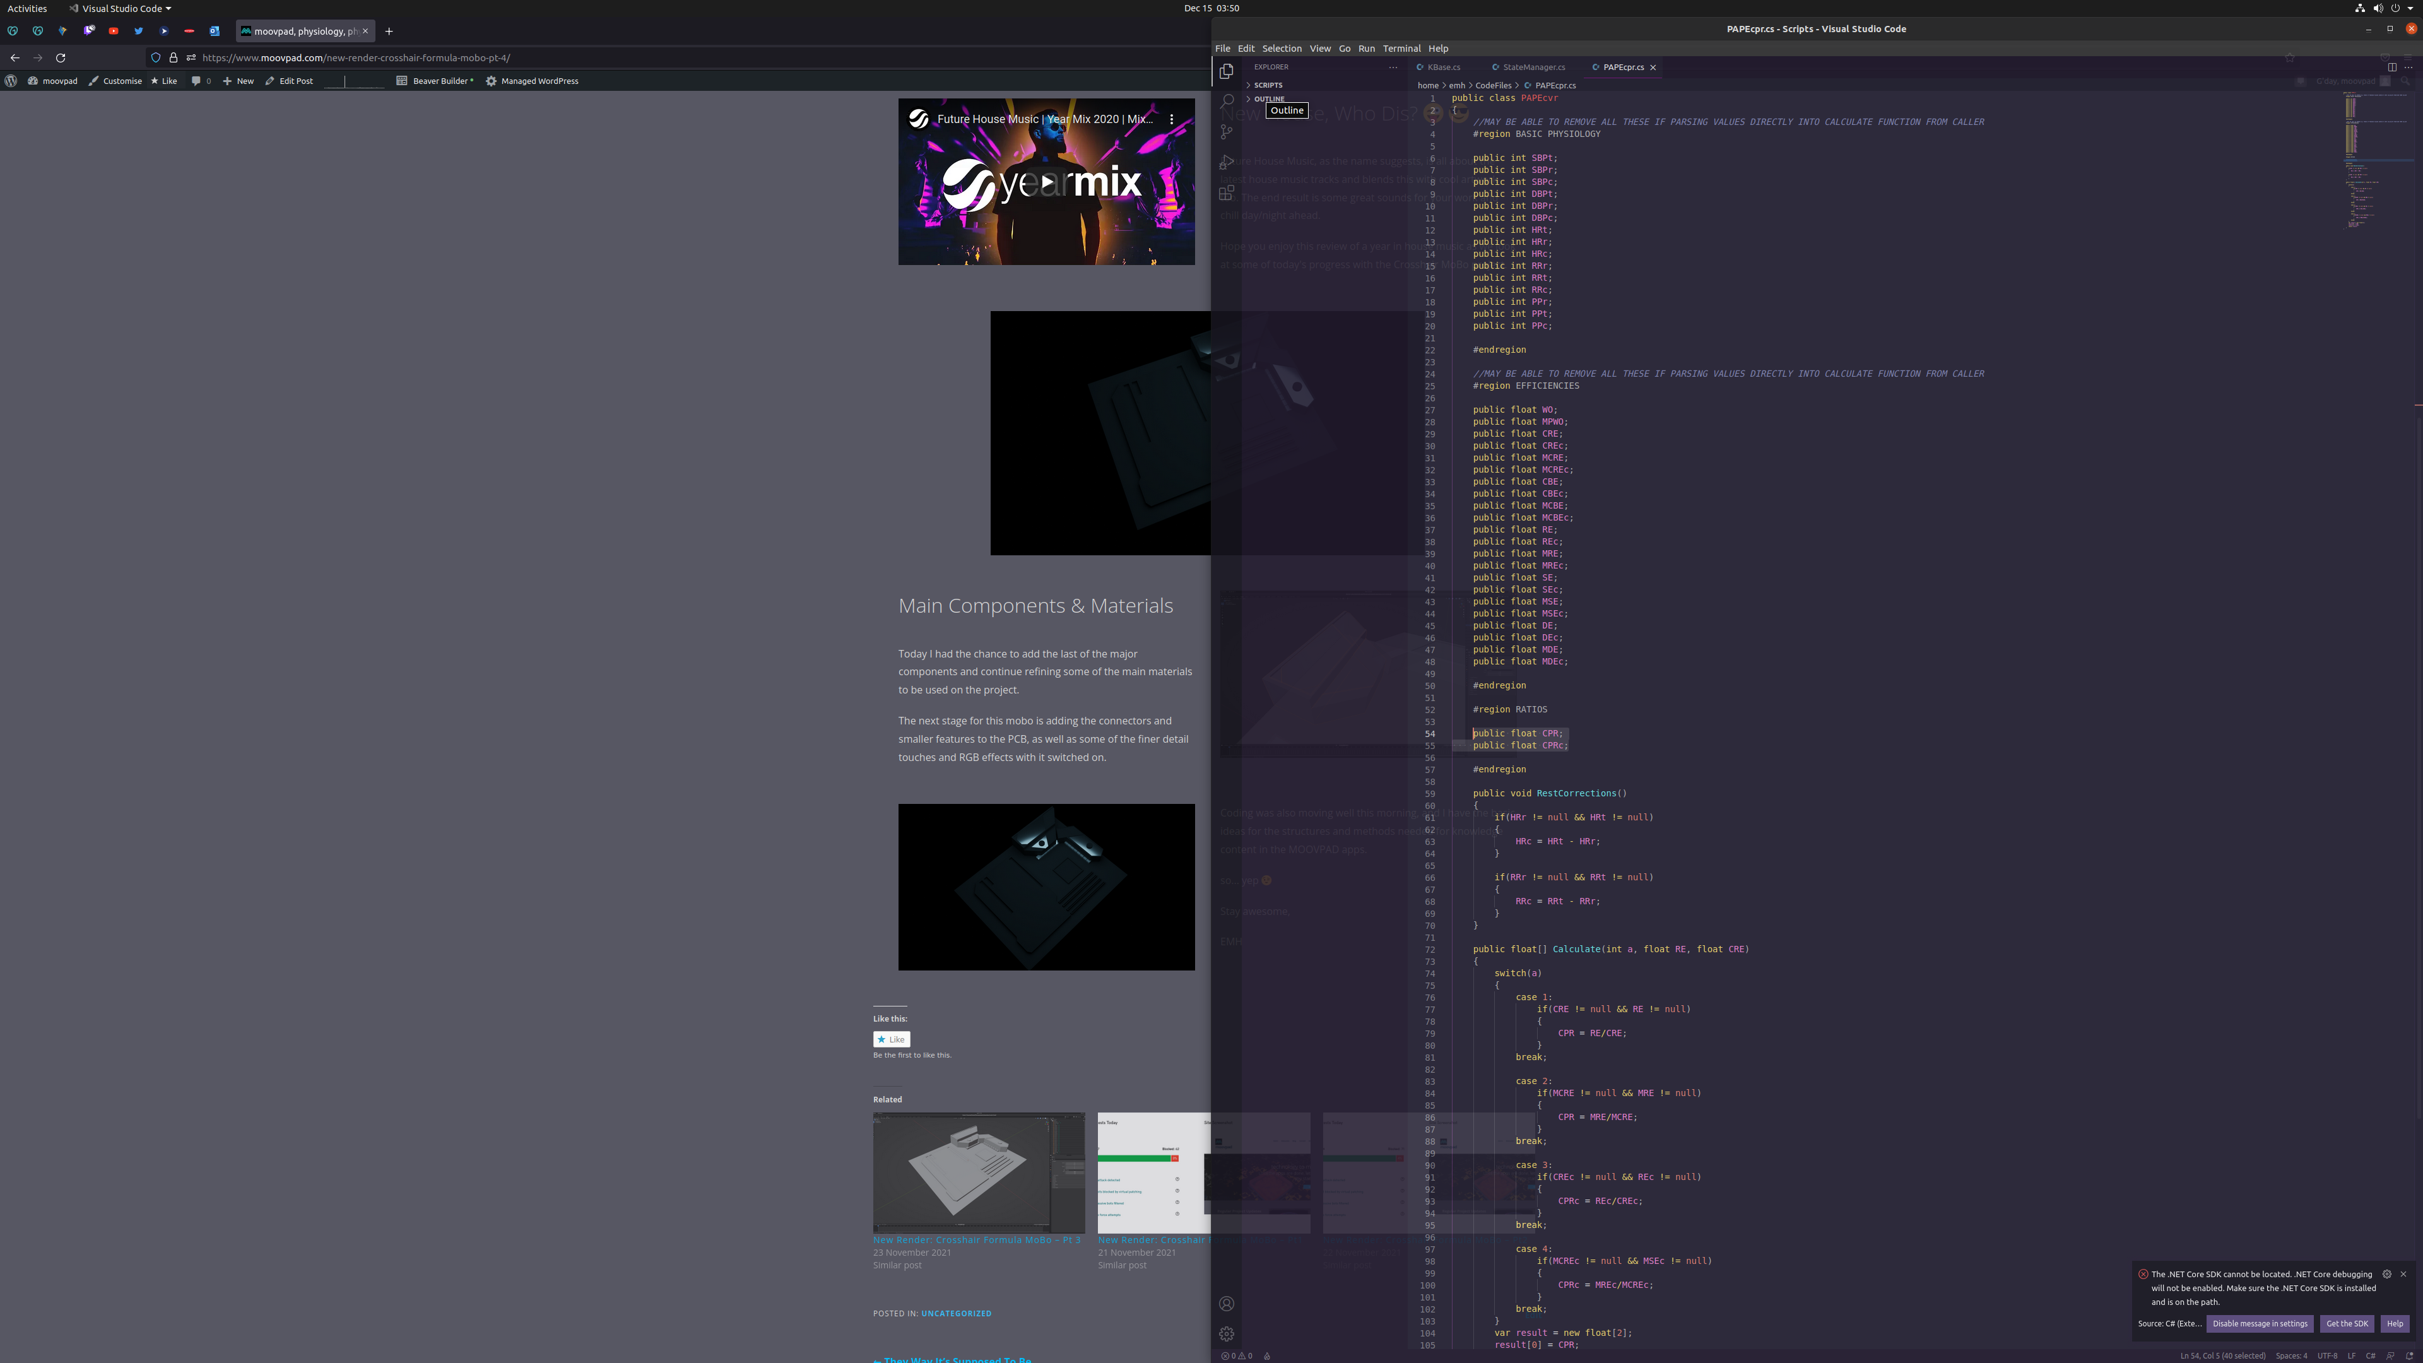Click the browser address bar URL
The image size is (2423, 1363).
pyautogui.click(x=357, y=57)
